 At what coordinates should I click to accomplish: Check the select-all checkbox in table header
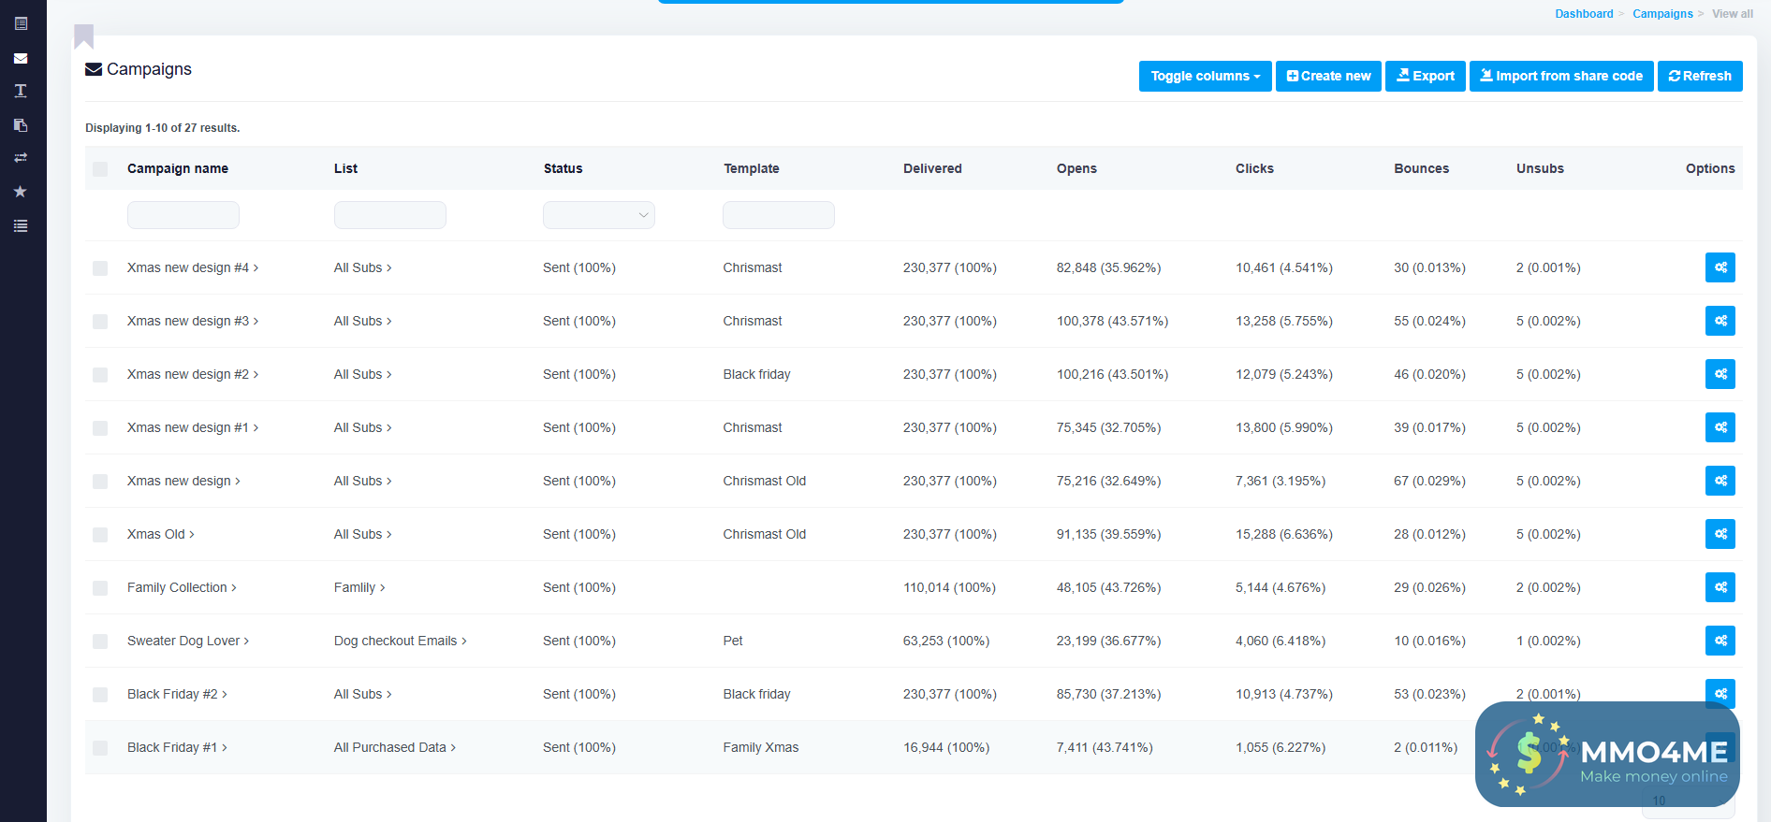(100, 169)
